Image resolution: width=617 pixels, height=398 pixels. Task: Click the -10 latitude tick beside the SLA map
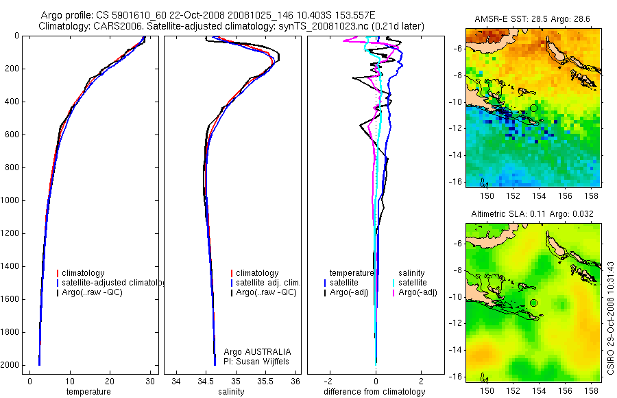(455, 297)
